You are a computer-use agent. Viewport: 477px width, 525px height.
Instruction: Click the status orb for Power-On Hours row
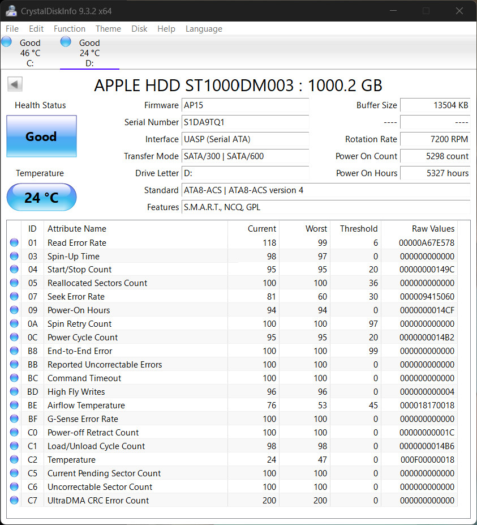pyautogui.click(x=14, y=310)
